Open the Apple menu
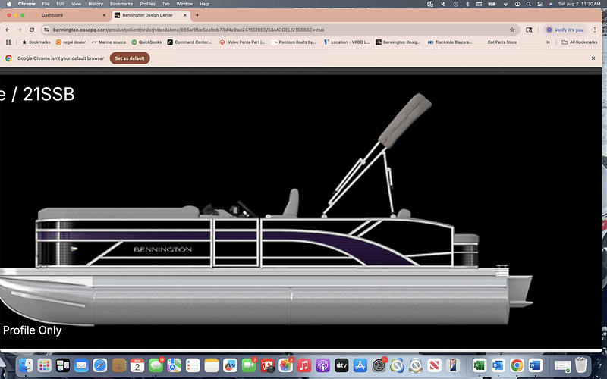 point(8,4)
